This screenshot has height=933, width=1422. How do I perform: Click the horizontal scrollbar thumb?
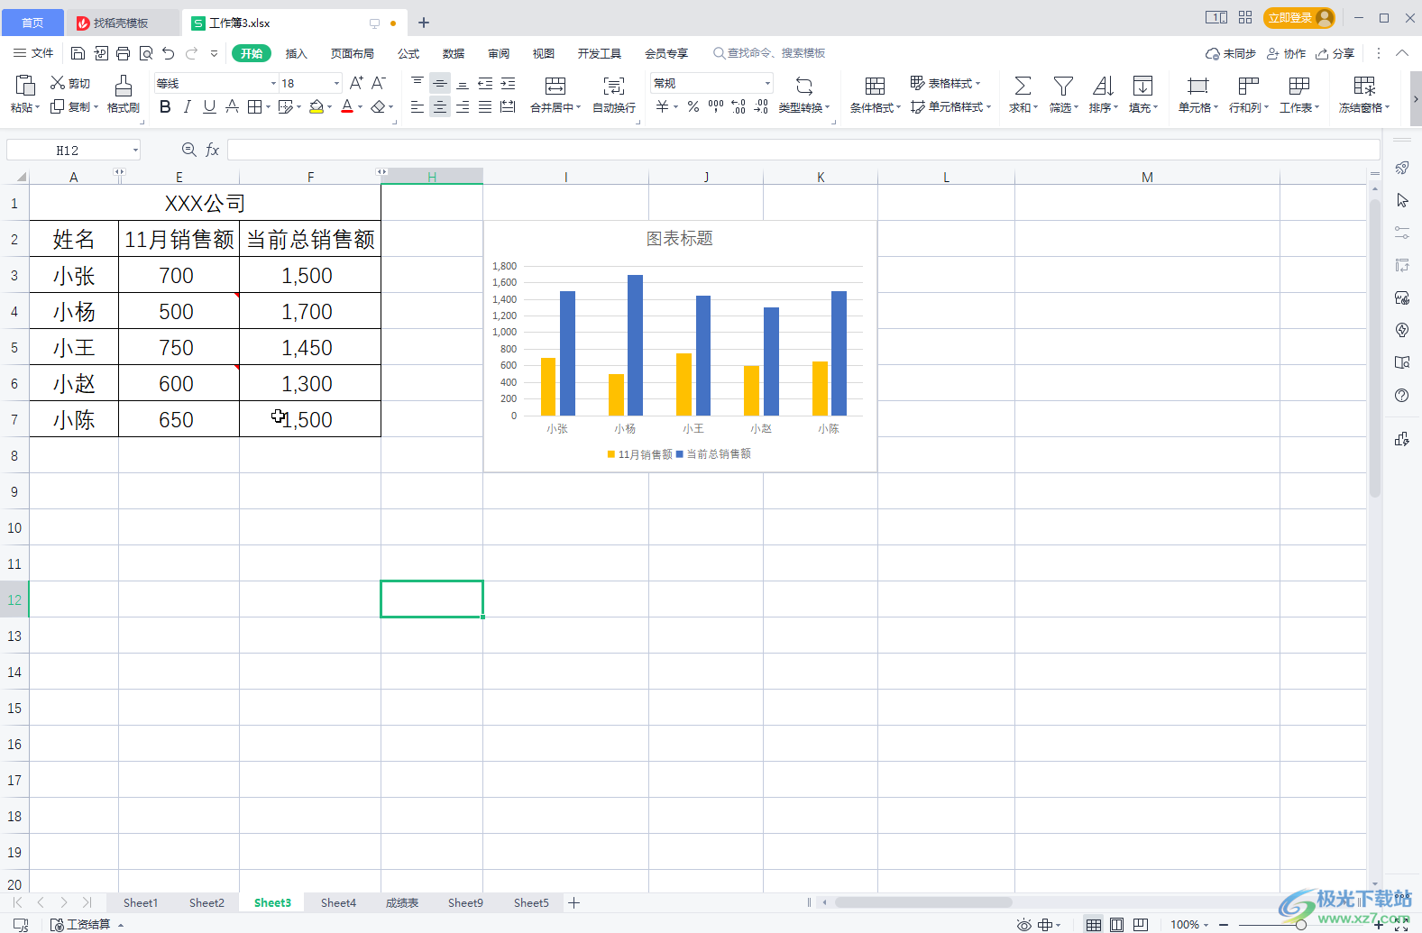(923, 902)
